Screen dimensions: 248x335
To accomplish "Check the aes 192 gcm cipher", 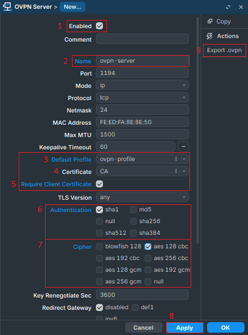I will [x=148, y=270].
